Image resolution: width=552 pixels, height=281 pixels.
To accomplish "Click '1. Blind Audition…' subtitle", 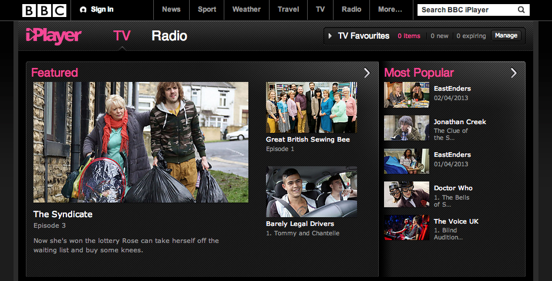I will pyautogui.click(x=448, y=234).
